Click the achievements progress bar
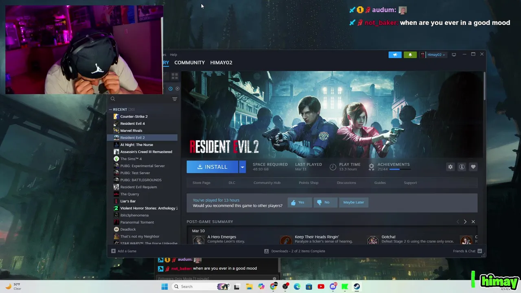Image resolution: width=521 pixels, height=293 pixels. click(x=400, y=169)
